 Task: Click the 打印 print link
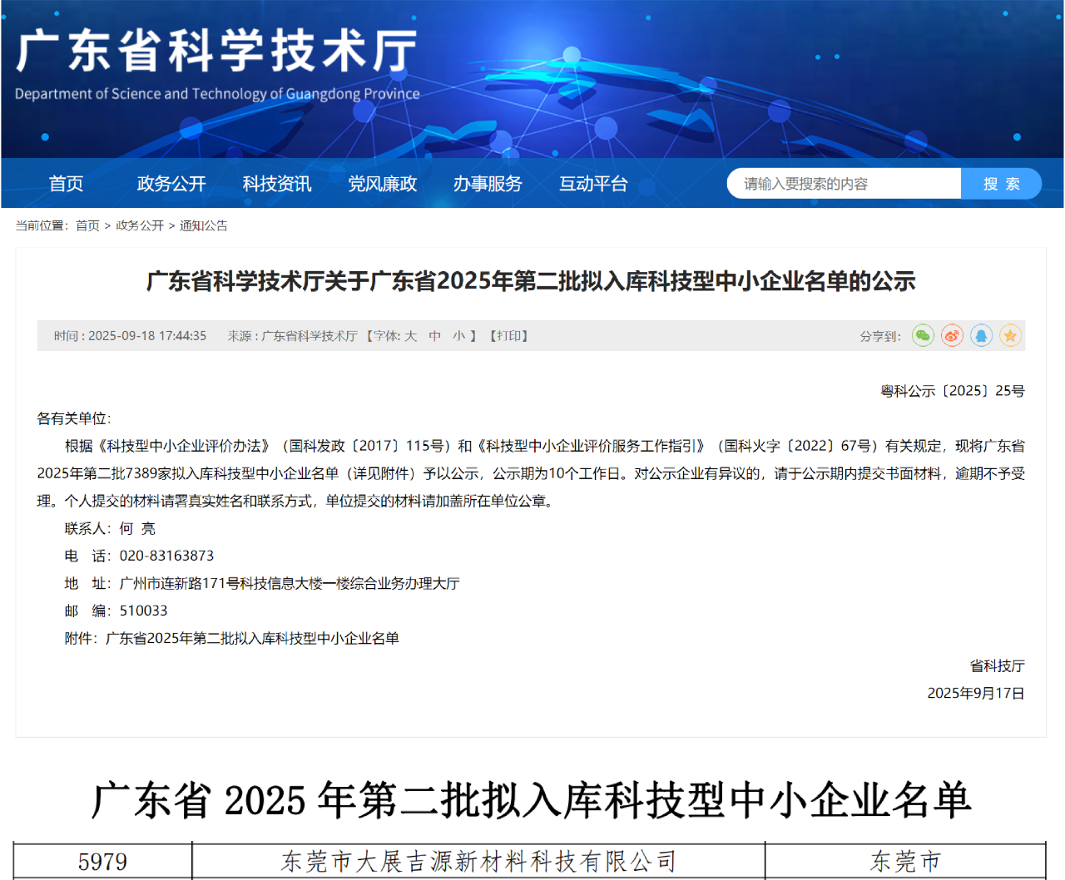coord(509,336)
